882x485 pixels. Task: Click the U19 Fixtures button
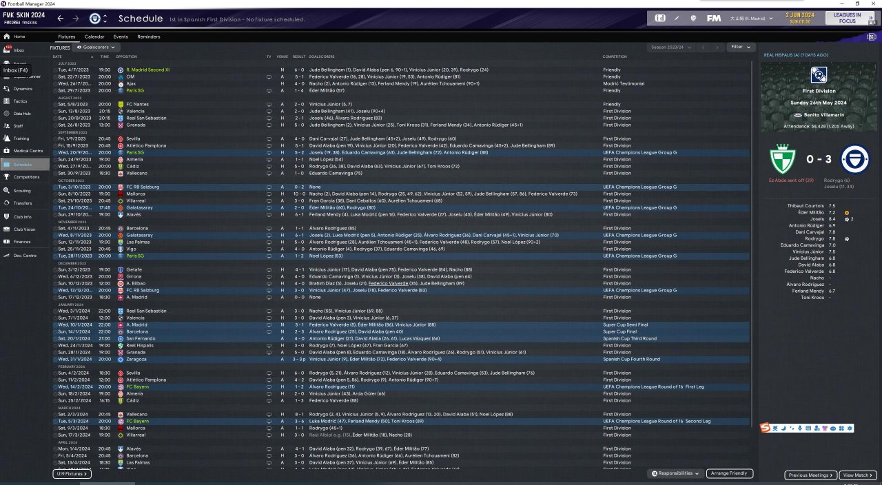[x=72, y=474]
